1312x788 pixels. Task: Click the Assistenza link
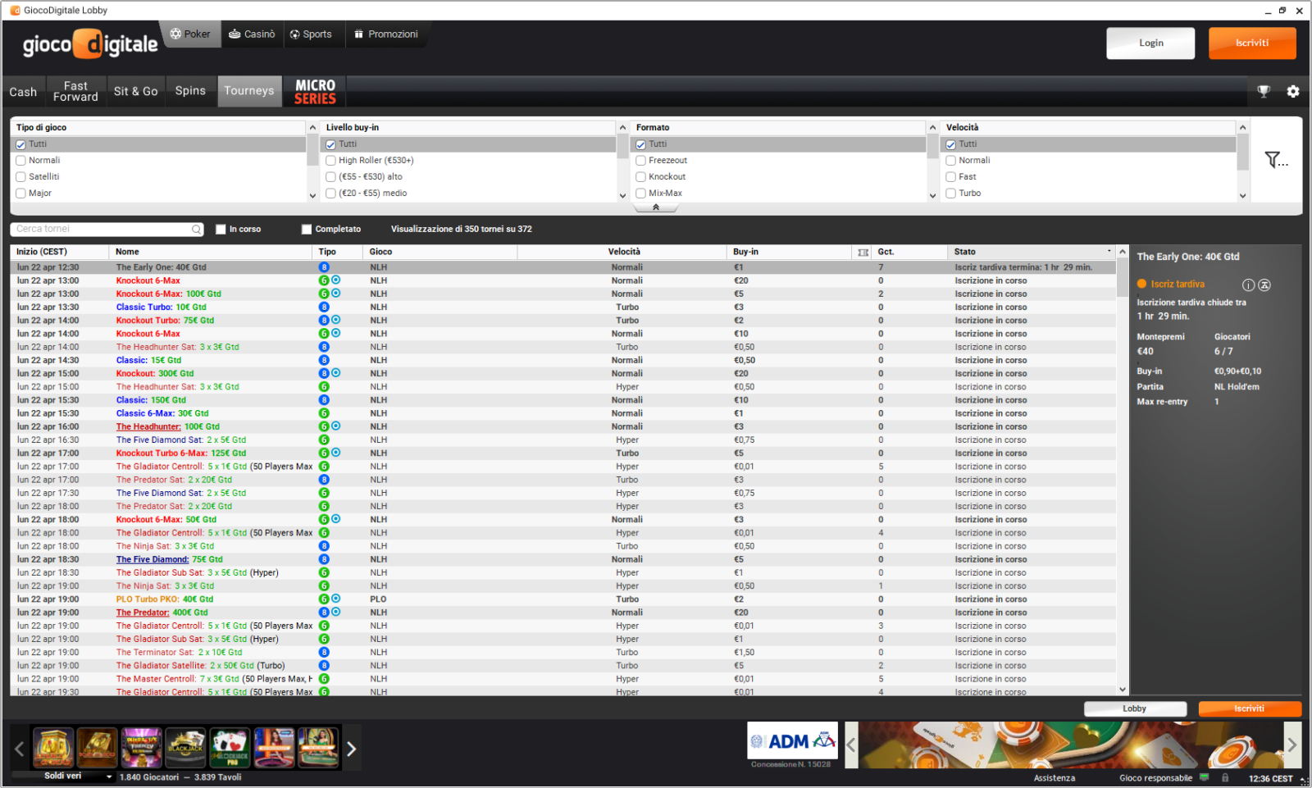point(1054,778)
